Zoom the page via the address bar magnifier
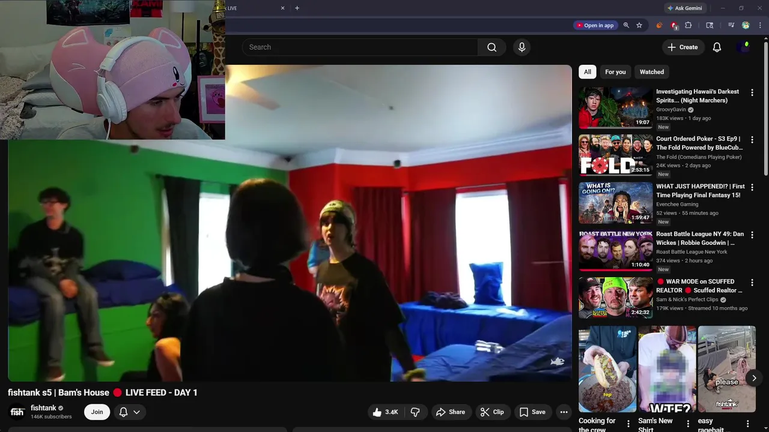 pyautogui.click(x=626, y=25)
